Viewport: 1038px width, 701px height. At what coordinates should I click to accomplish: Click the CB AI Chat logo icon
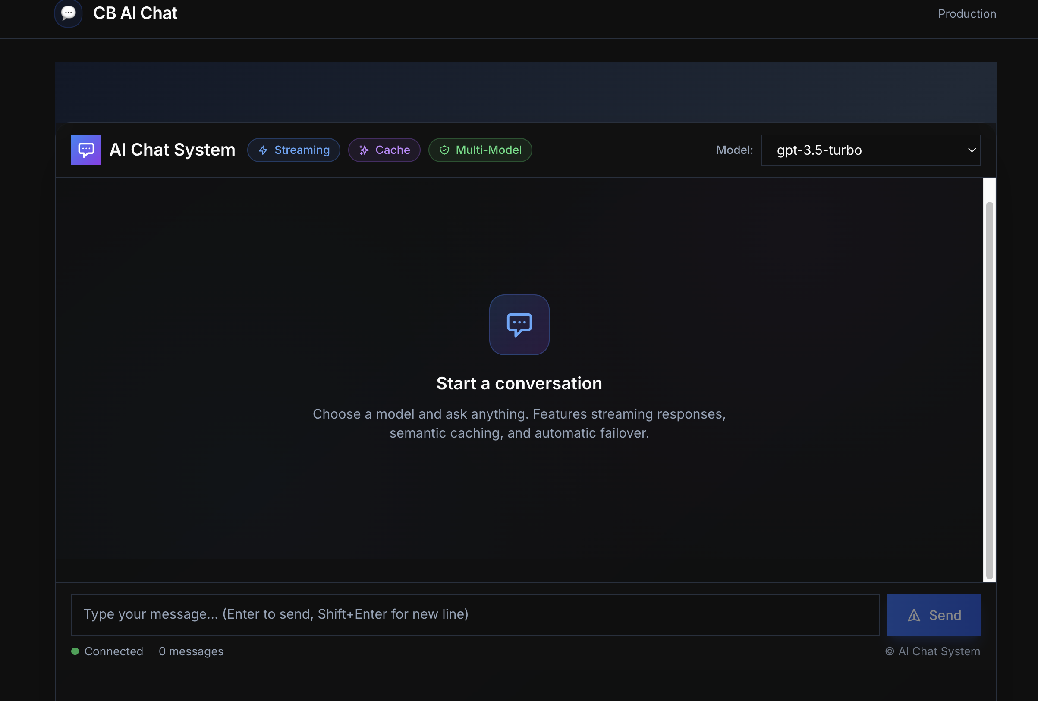tap(68, 13)
